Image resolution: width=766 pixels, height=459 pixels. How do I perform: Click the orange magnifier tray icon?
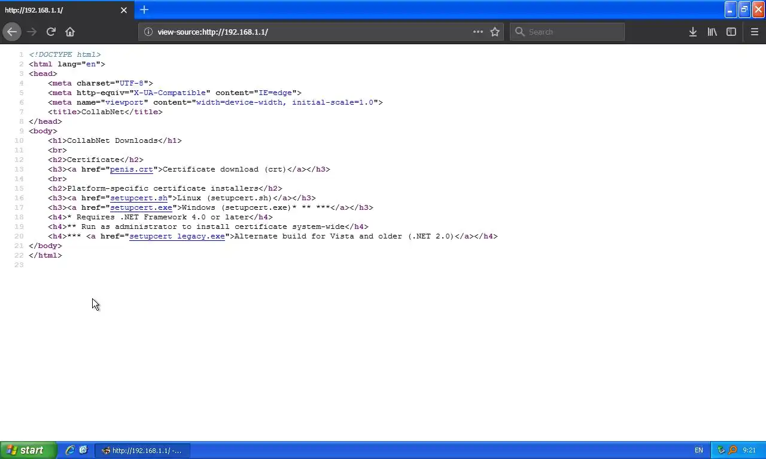(x=732, y=450)
